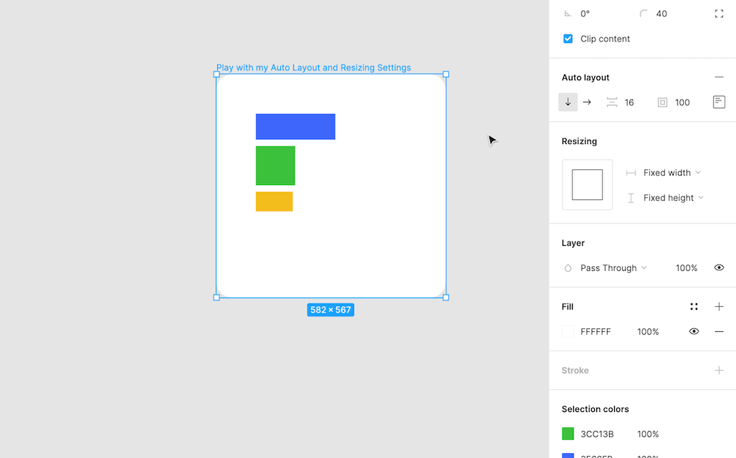Click the bottom-right frame resize handle

446,297
